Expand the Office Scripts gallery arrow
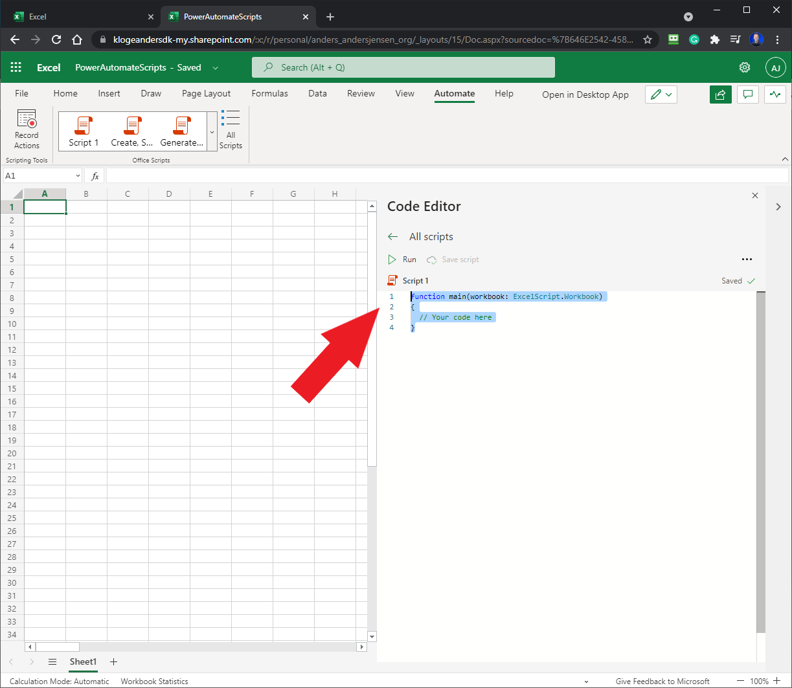This screenshot has width=792, height=688. point(211,131)
